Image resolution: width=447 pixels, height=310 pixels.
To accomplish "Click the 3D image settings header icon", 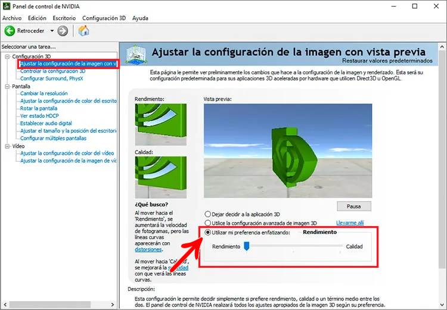I will 136,54.
